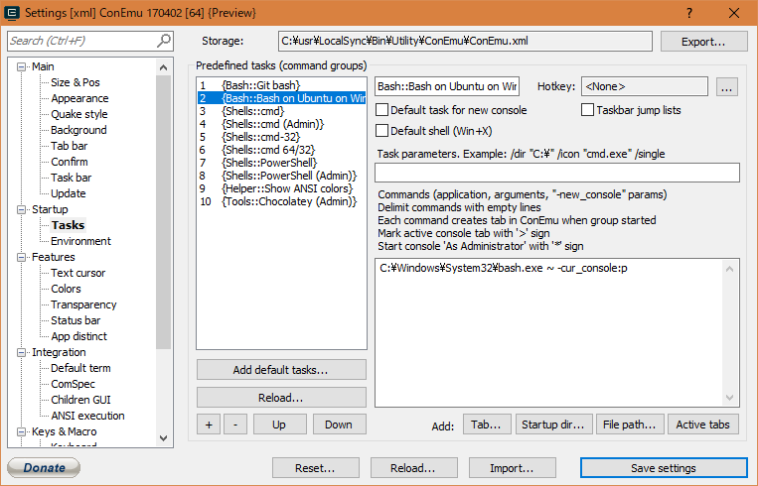
Task: Click Startup dir... button
Action: 553,425
